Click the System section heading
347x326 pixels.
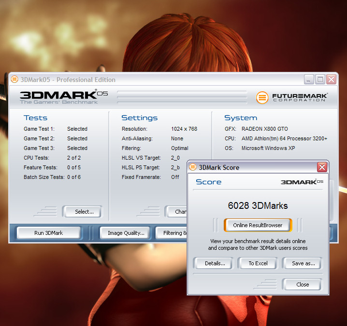coord(241,118)
